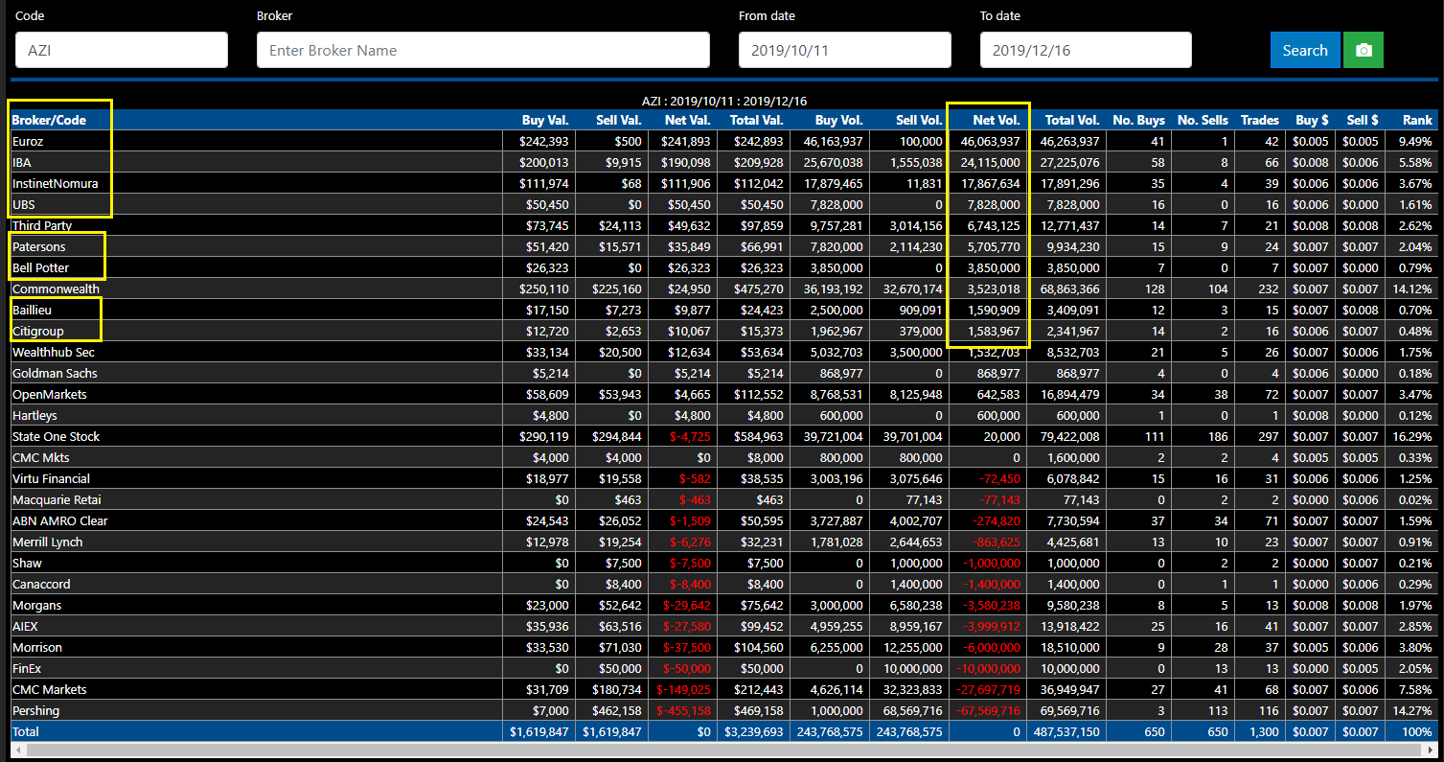The height and width of the screenshot is (762, 1444).
Task: Sort by the Buy Vol. column header
Action: 838,120
